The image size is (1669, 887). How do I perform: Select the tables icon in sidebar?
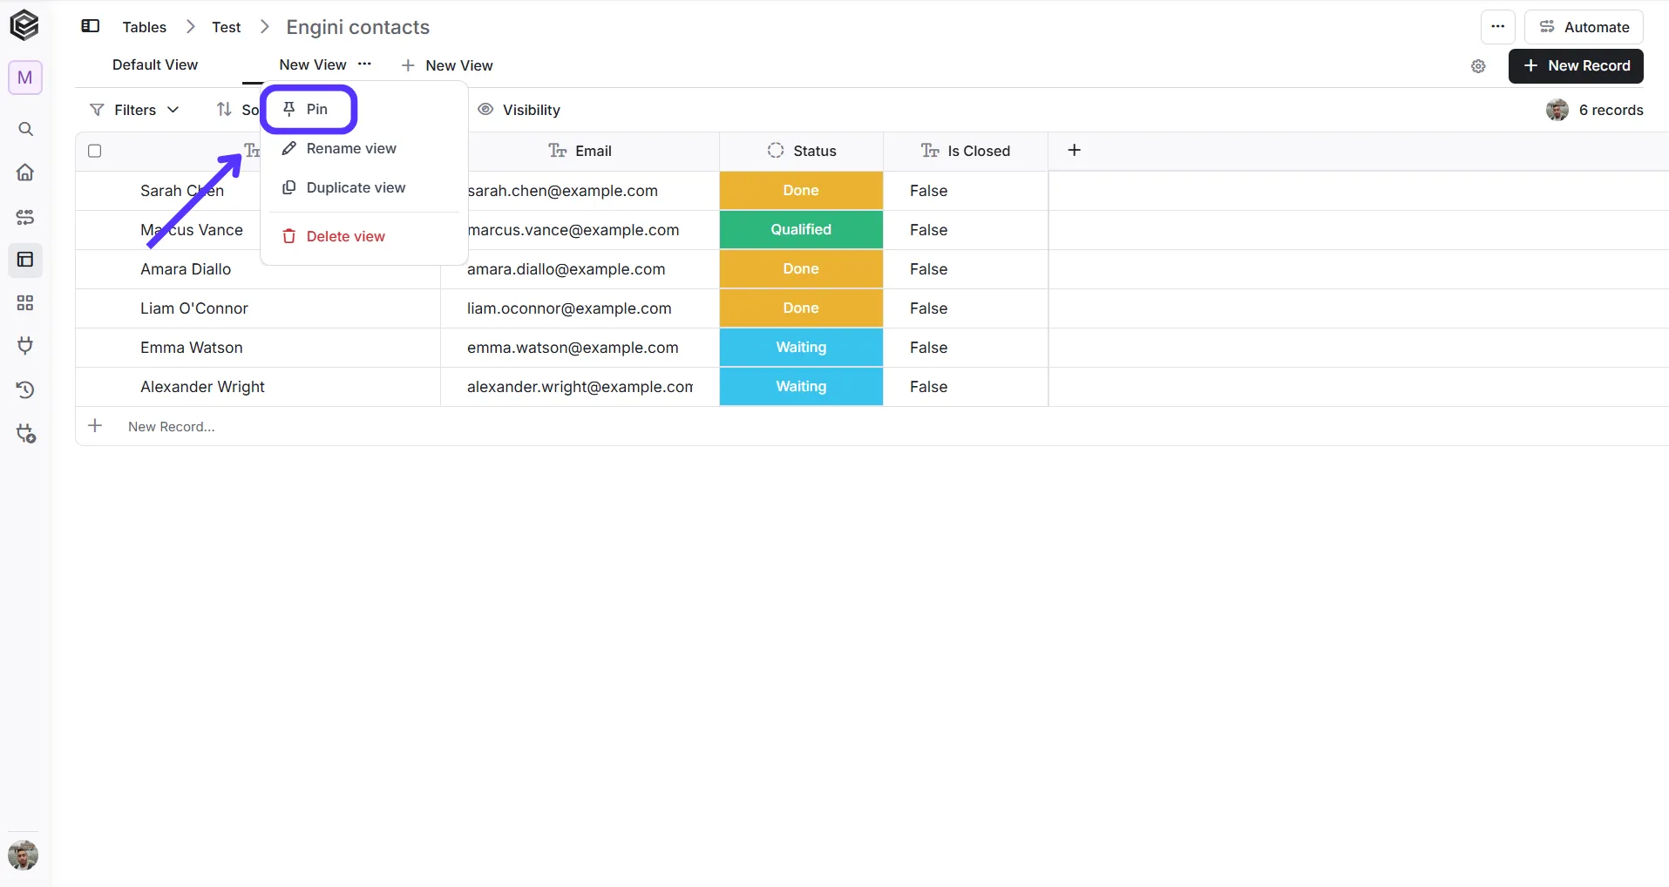click(x=25, y=260)
